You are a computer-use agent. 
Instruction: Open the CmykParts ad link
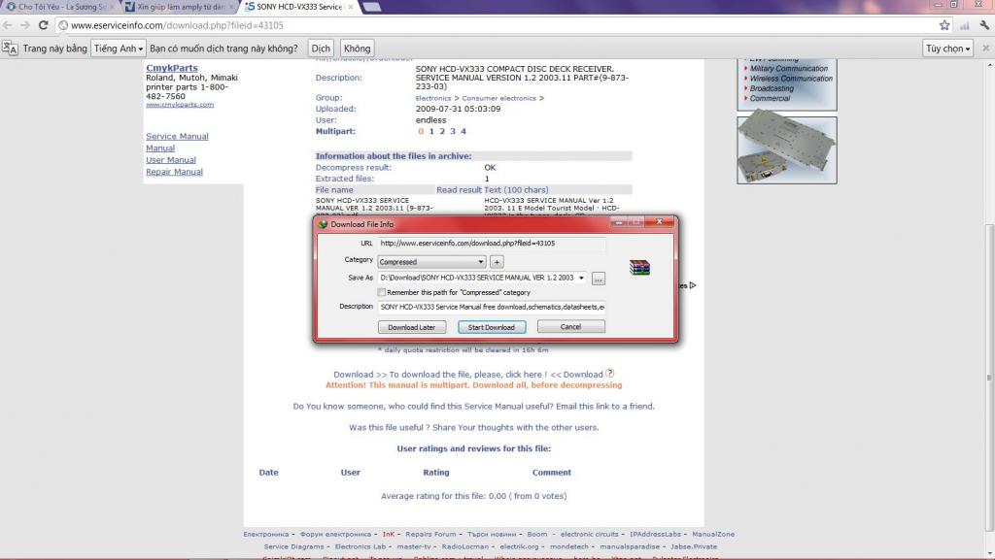tap(172, 68)
